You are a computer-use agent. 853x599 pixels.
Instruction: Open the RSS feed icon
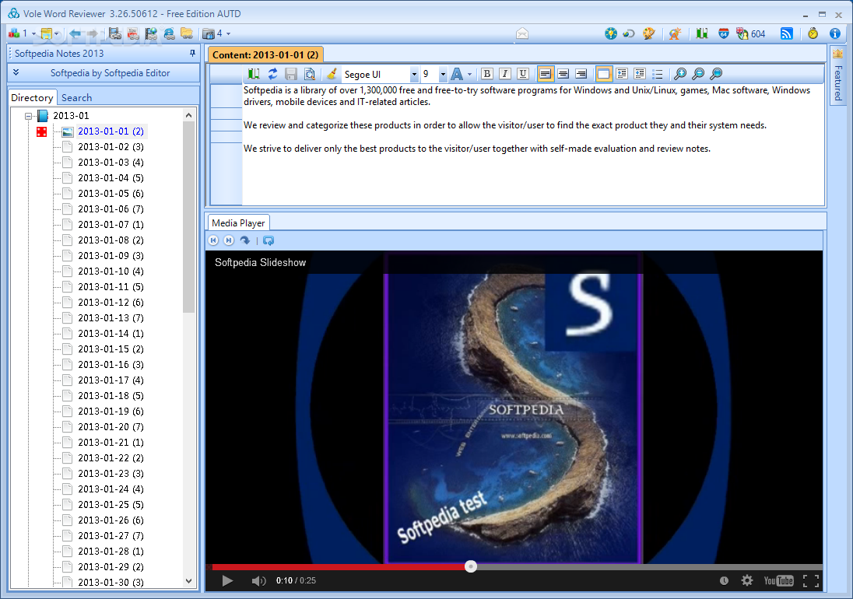point(787,33)
